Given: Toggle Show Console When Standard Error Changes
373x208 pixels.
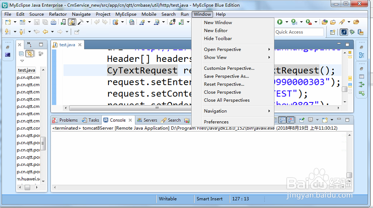Looking at the screenshot, I should pos(291,120).
